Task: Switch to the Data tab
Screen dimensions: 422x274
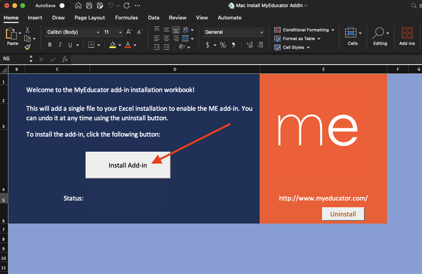Action: click(154, 18)
